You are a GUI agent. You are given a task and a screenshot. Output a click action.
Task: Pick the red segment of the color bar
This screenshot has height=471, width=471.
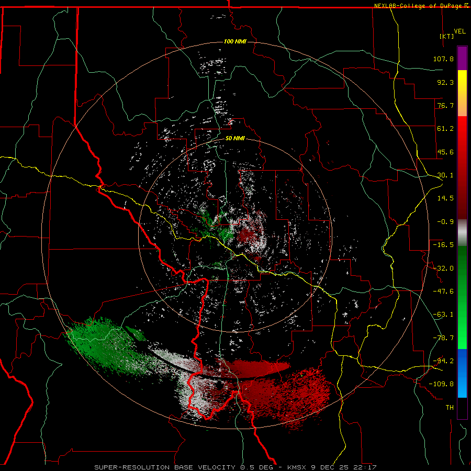(x=462, y=167)
